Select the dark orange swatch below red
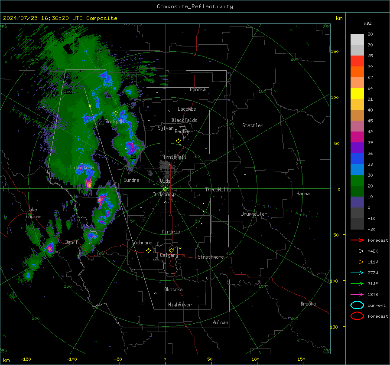Screen dimensions: 390x365 (x=357, y=72)
